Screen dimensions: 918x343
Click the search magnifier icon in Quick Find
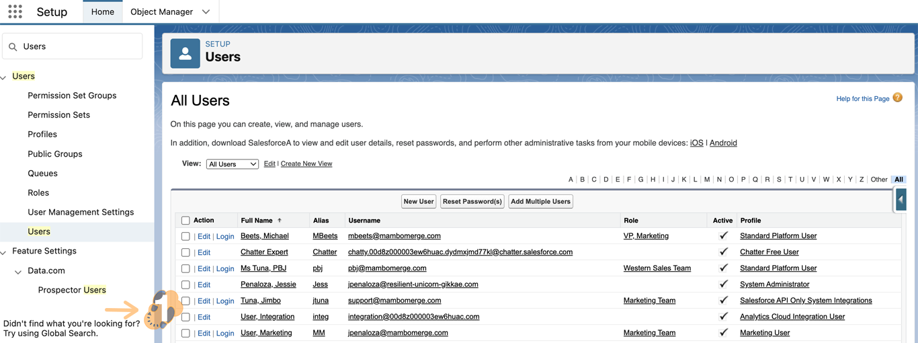tap(13, 47)
